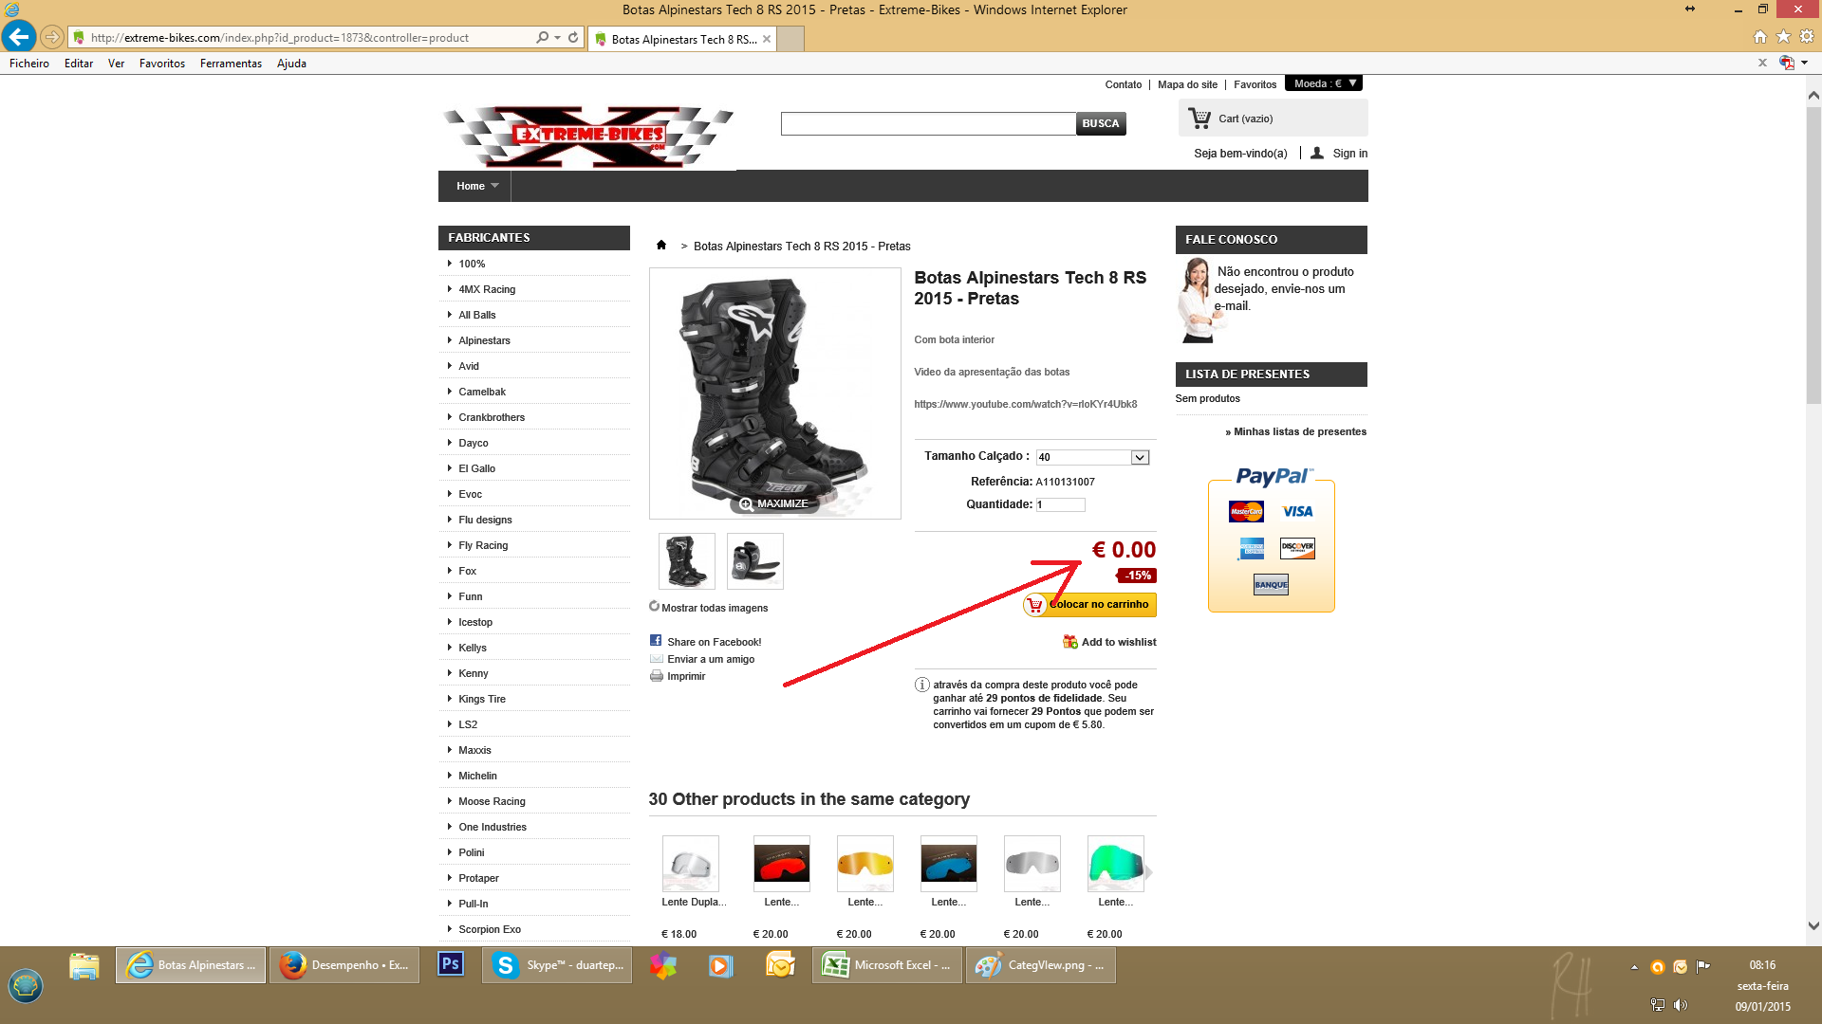Open the Ficheiro menu
1822x1024 pixels.
pos(29,64)
